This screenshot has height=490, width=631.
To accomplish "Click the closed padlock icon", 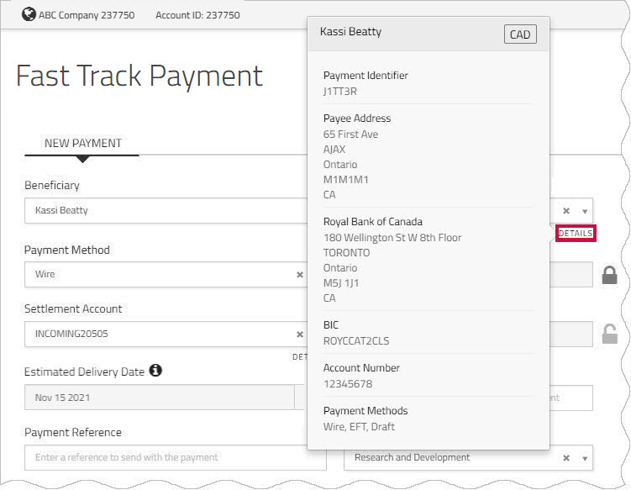I will point(609,275).
